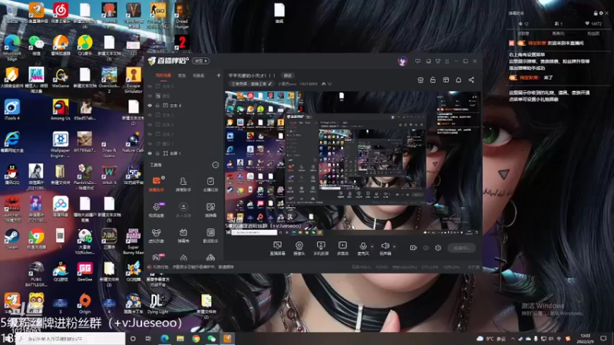The height and width of the screenshot is (345, 614).
Task: Click the Windows taskbar search box
Action: pyautogui.click(x=71, y=339)
